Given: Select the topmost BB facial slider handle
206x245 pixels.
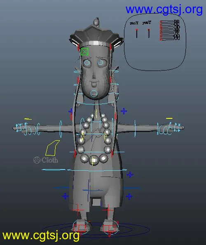Looking at the screenshot, I should (161, 21).
